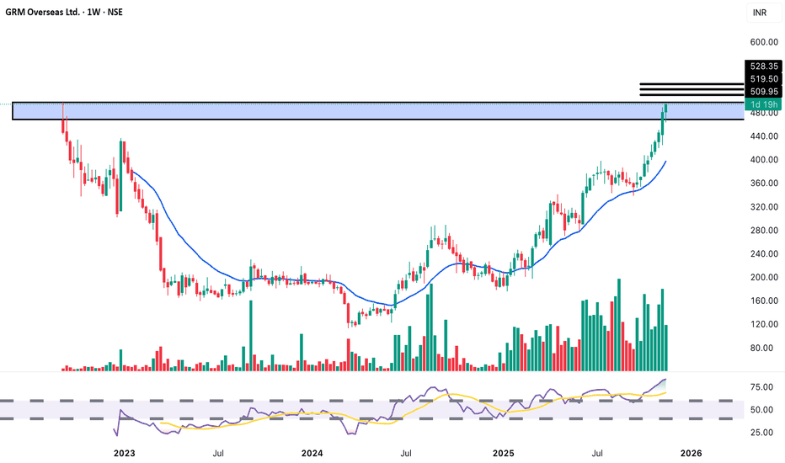
Task: Click the 2023 label on time axis
Action: 124,453
